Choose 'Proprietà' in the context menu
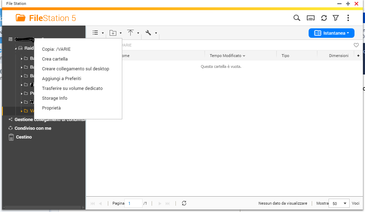The image size is (365, 212). 51,108
